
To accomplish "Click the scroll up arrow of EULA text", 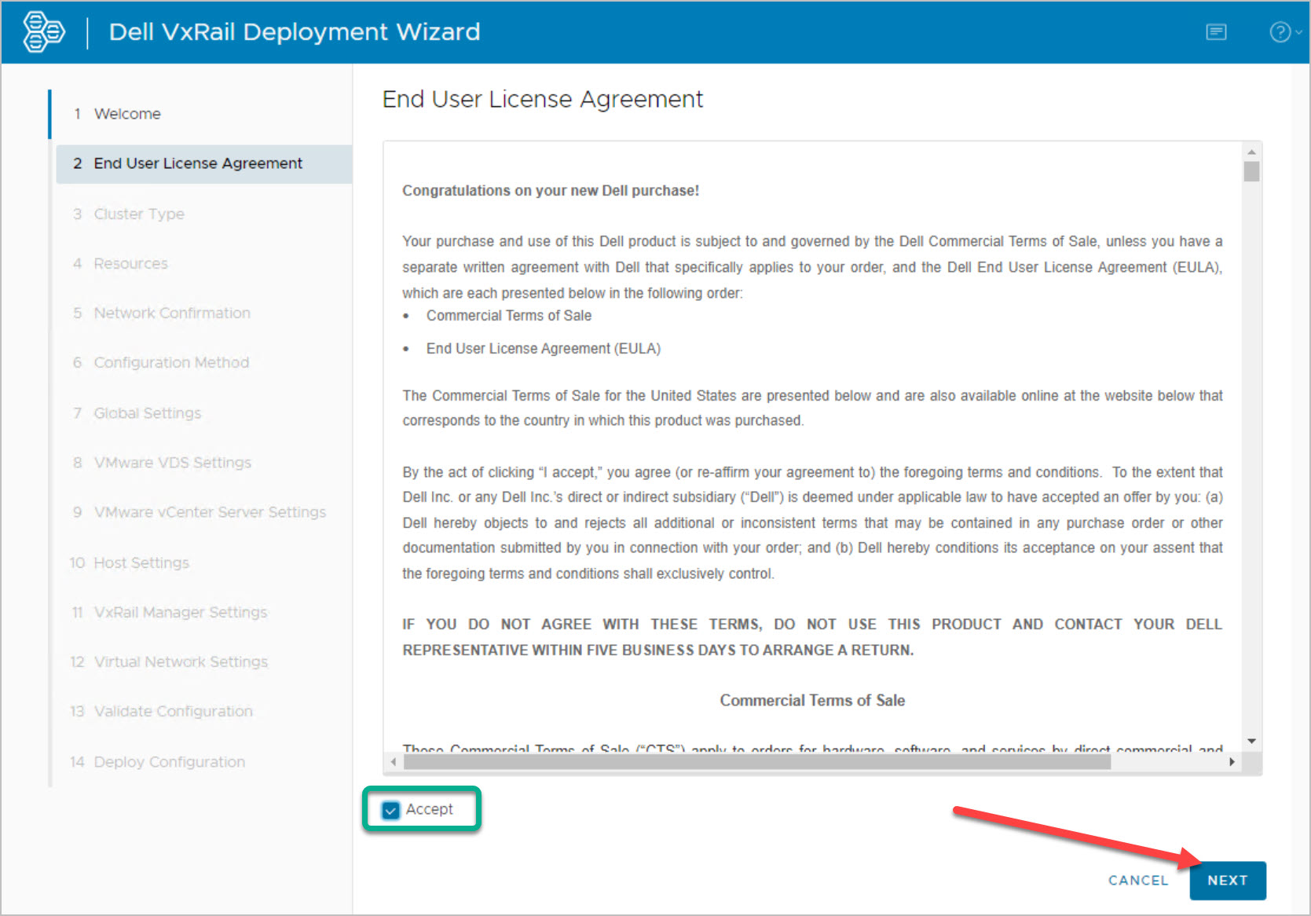I will 1251,152.
